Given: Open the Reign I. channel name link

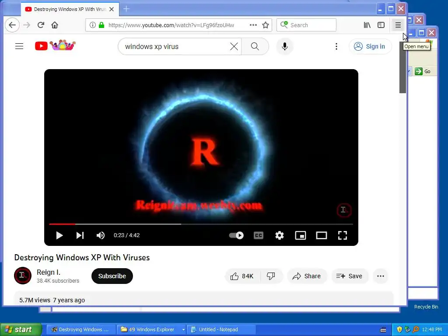Looking at the screenshot, I should pos(49,272).
